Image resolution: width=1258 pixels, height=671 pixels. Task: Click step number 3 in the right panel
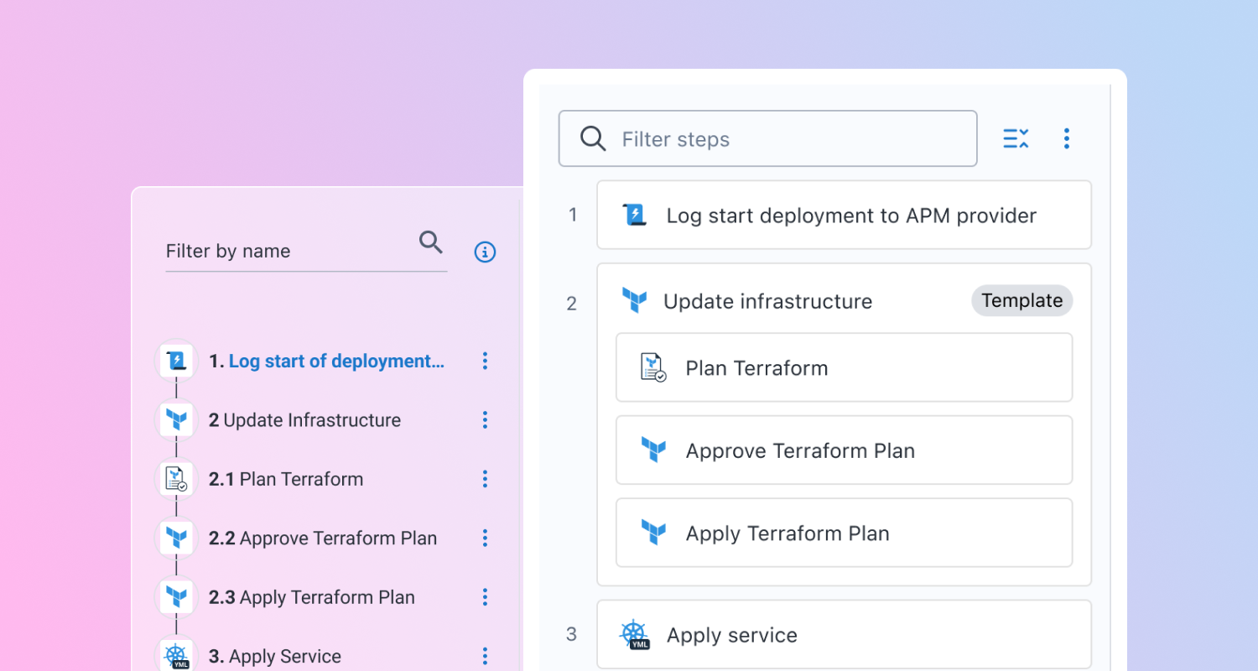click(572, 634)
